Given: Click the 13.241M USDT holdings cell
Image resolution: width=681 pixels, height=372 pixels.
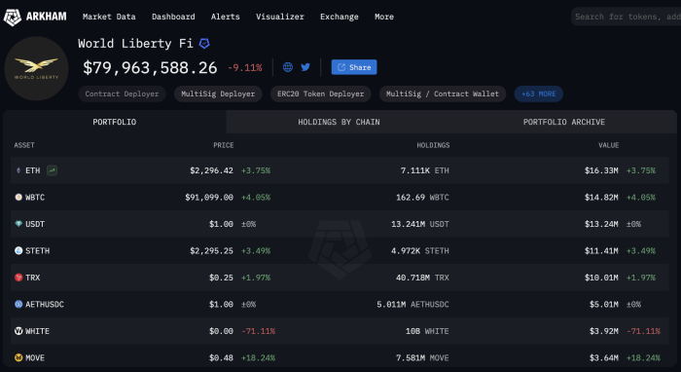Looking at the screenshot, I should (420, 224).
